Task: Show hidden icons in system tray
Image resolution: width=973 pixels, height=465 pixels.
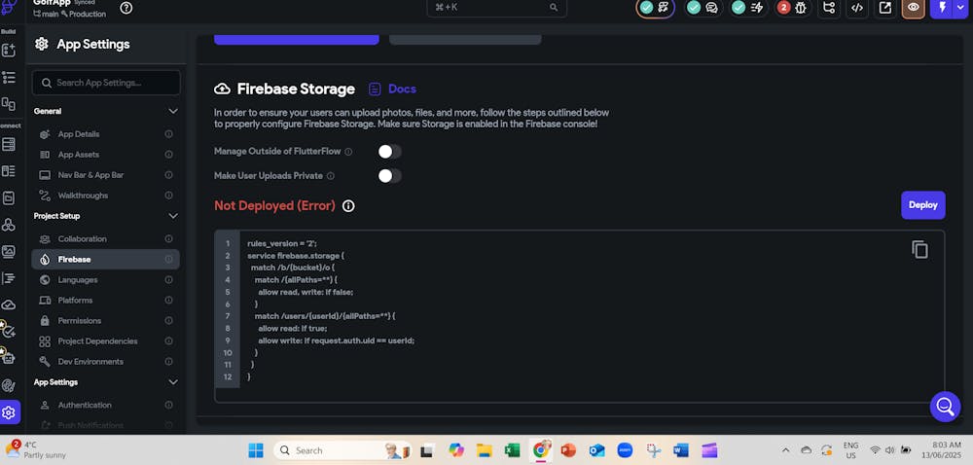Action: 785,450
